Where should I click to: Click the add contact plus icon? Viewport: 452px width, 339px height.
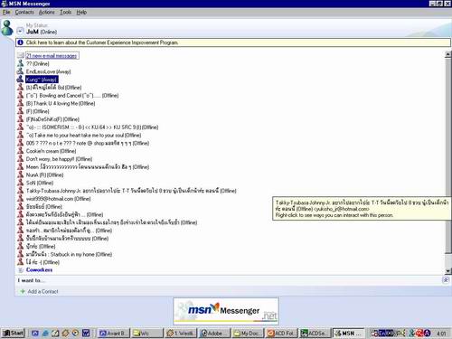coord(22,291)
